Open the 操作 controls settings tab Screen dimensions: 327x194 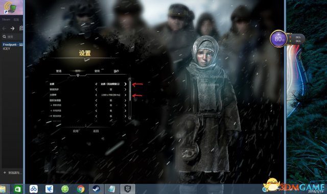tap(116, 71)
